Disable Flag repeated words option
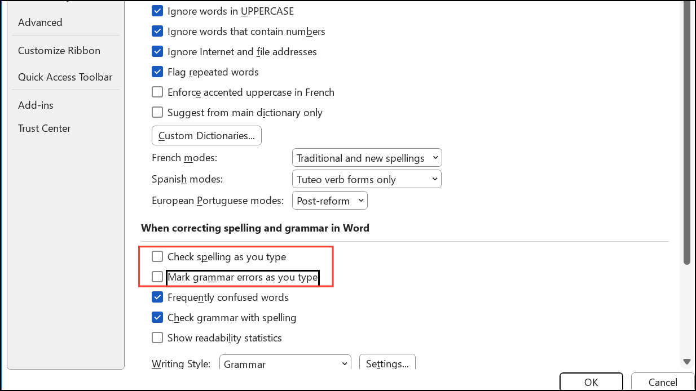 [x=157, y=72]
